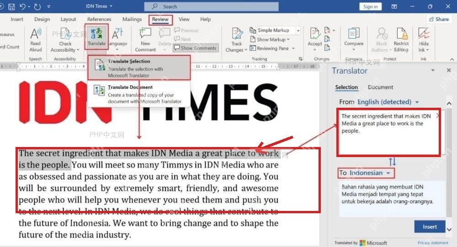Click the Compare documents icon

pyautogui.click(x=354, y=34)
